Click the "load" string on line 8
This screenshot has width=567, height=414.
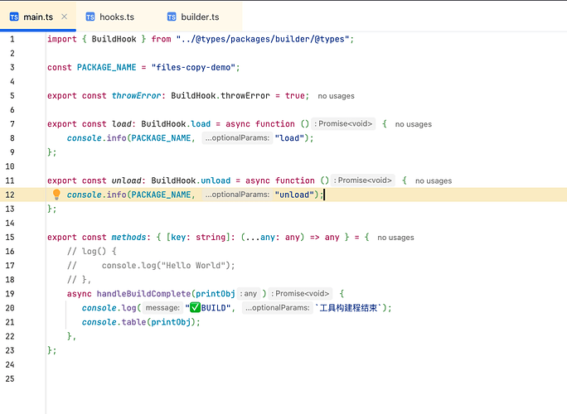click(x=289, y=138)
